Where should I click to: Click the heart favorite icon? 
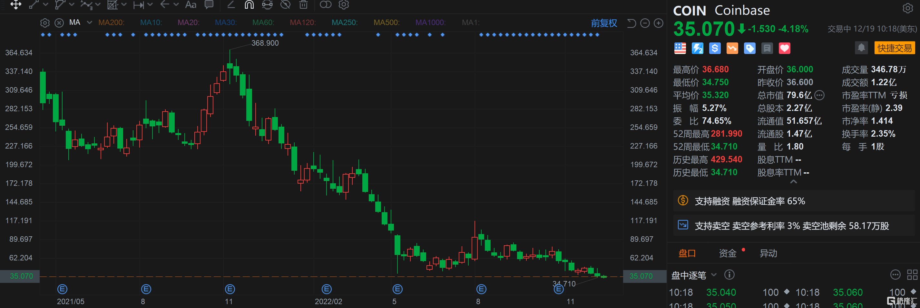pyautogui.click(x=784, y=48)
